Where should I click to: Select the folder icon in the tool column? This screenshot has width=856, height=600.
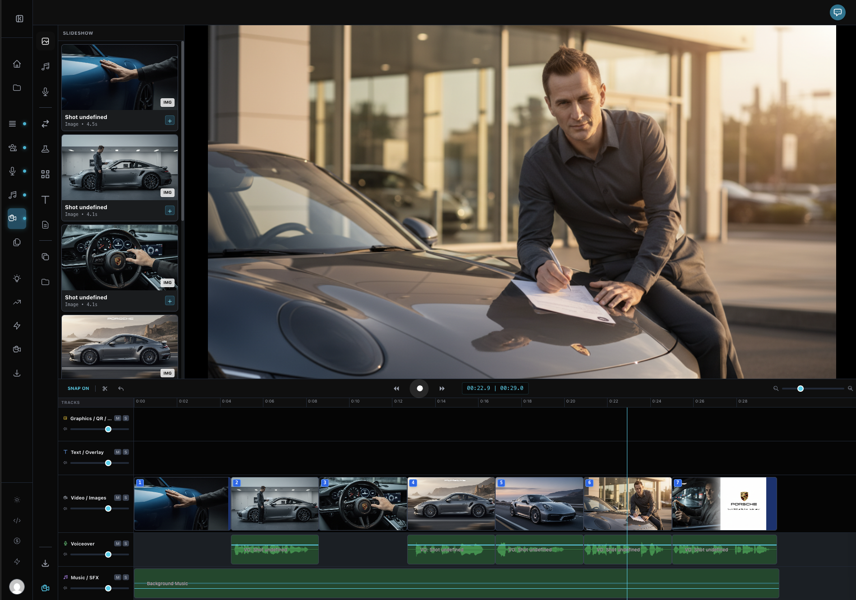pyautogui.click(x=46, y=282)
